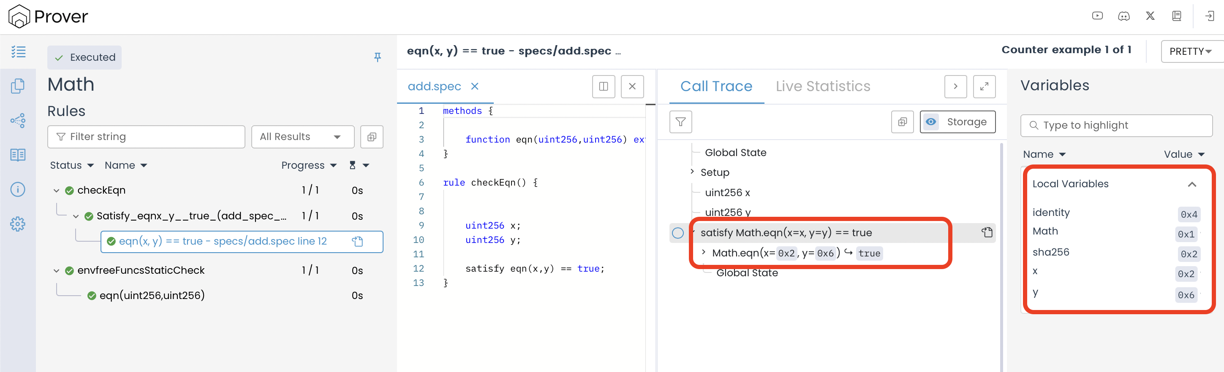Click the info icon in sidebar

[18, 189]
